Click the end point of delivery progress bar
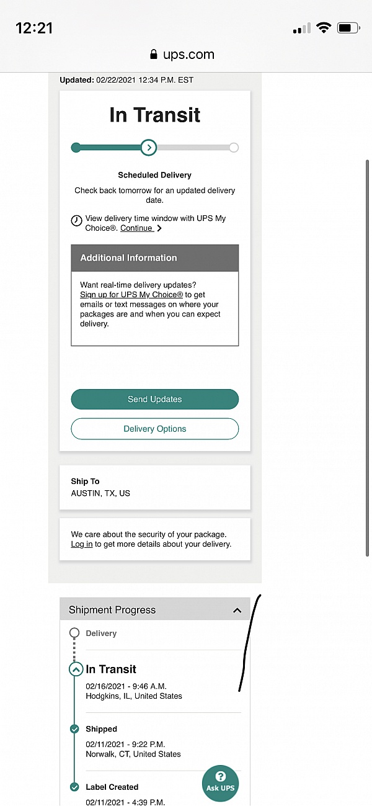This screenshot has height=806, width=372. coord(233,148)
